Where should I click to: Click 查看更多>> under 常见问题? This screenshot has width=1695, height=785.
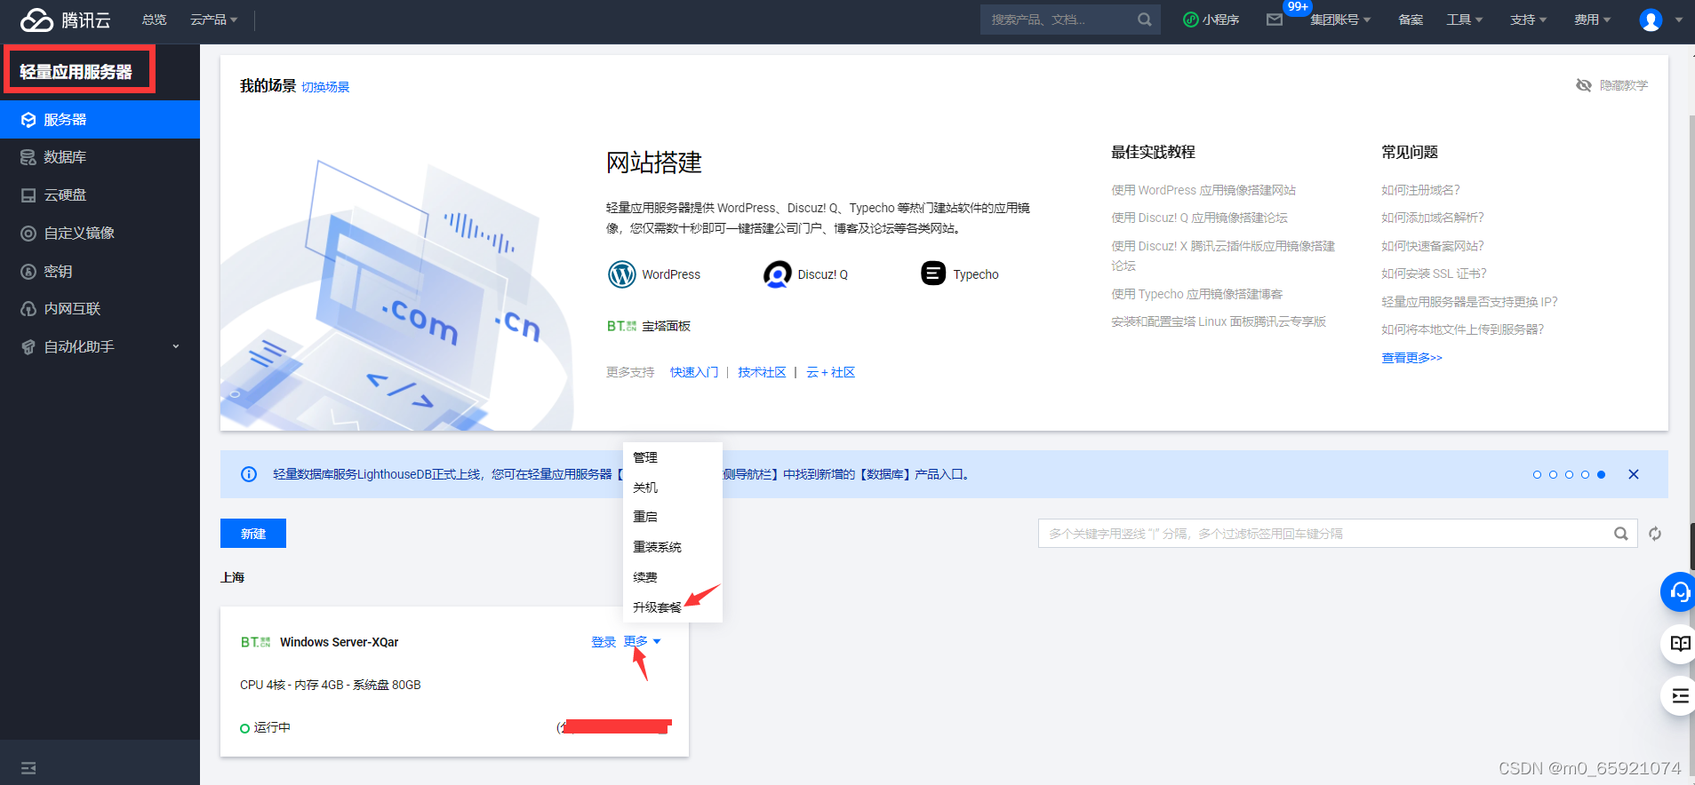pyautogui.click(x=1411, y=358)
